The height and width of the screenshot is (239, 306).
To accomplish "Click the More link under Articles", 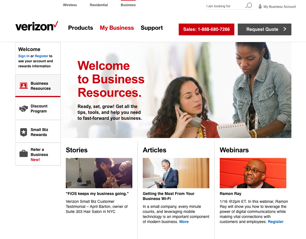I will point(184,222).
